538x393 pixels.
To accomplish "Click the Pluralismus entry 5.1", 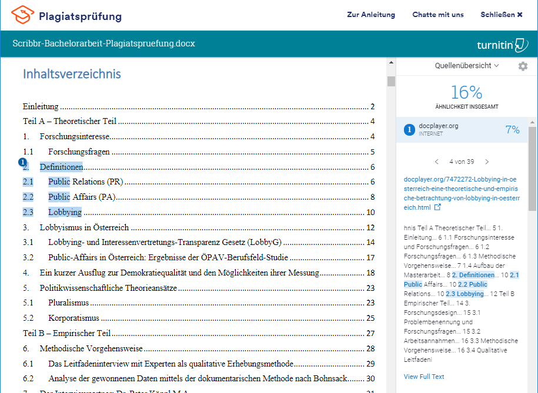I will [x=199, y=303].
